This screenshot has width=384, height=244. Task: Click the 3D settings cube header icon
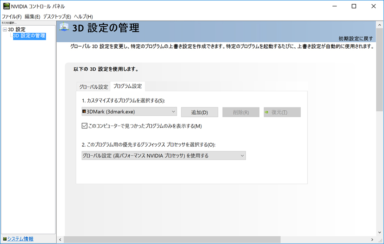click(x=64, y=27)
